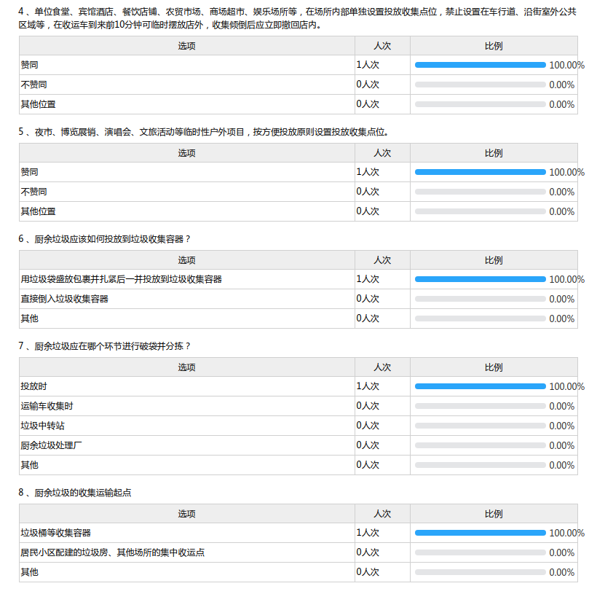Select 其他位置 in the question 4 table
The width and height of the screenshot is (589, 594).
(38, 104)
